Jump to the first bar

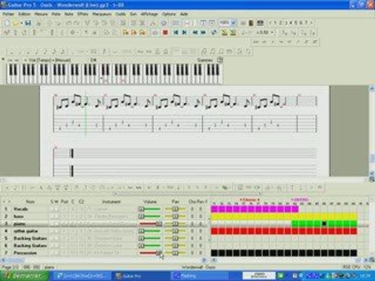[176, 32]
